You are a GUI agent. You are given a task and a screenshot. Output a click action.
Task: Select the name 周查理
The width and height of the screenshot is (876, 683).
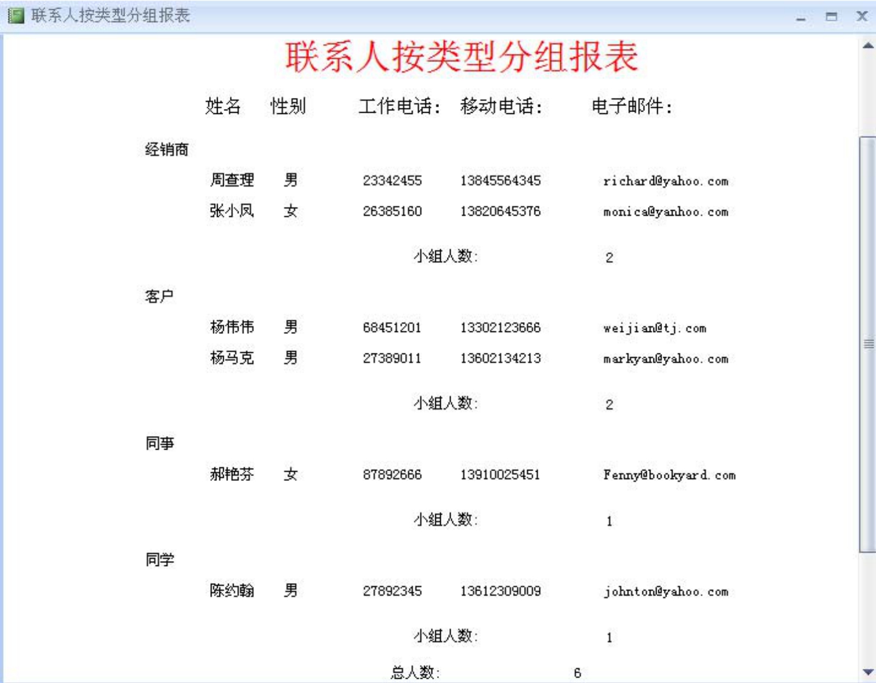click(x=232, y=180)
